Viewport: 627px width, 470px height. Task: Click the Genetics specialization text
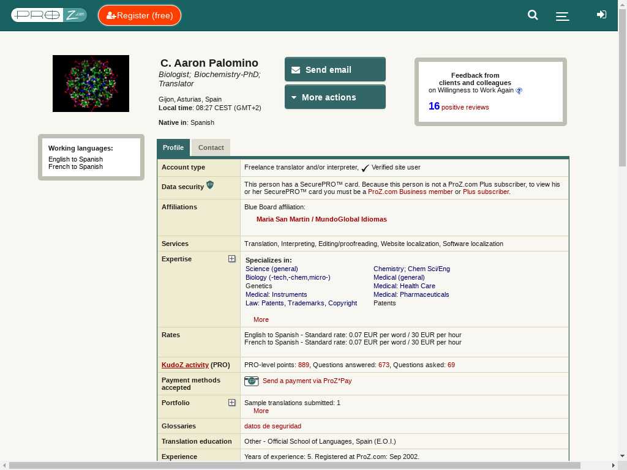coord(259,286)
